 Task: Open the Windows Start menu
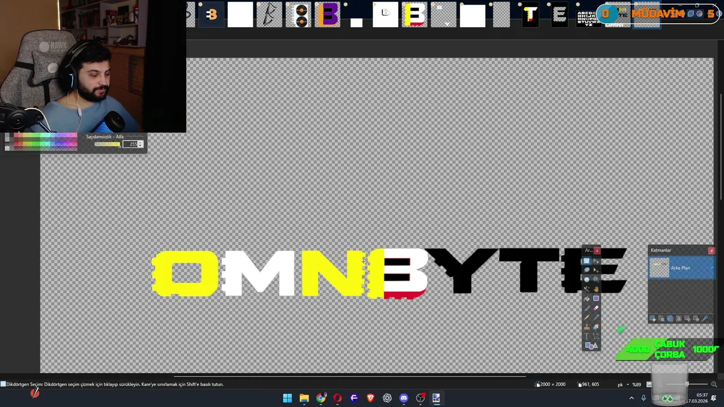pos(287,398)
